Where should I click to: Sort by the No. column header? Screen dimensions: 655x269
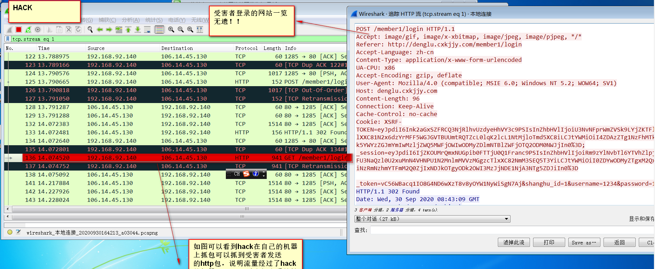(20, 48)
